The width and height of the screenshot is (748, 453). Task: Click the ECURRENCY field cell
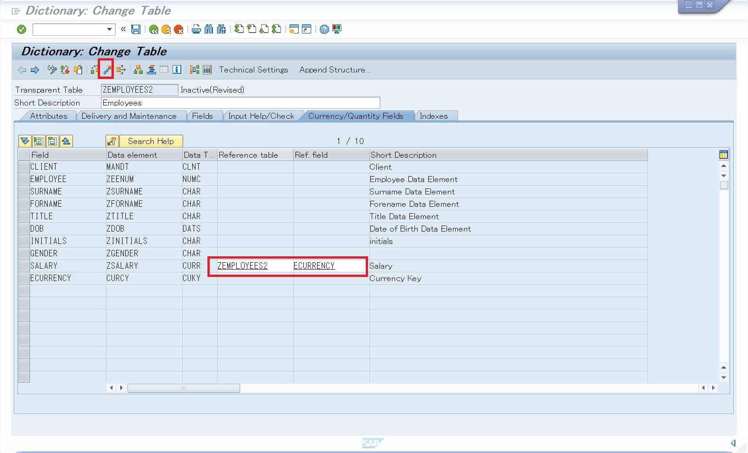(68, 278)
